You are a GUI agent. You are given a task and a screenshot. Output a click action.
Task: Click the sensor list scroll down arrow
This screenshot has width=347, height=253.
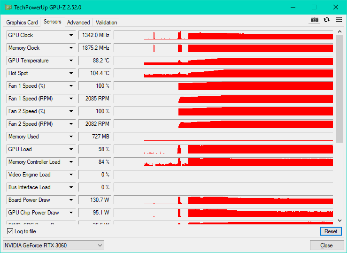click(x=339, y=221)
